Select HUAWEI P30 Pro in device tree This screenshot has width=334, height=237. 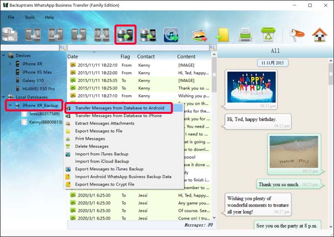pyautogui.click(x=38, y=89)
